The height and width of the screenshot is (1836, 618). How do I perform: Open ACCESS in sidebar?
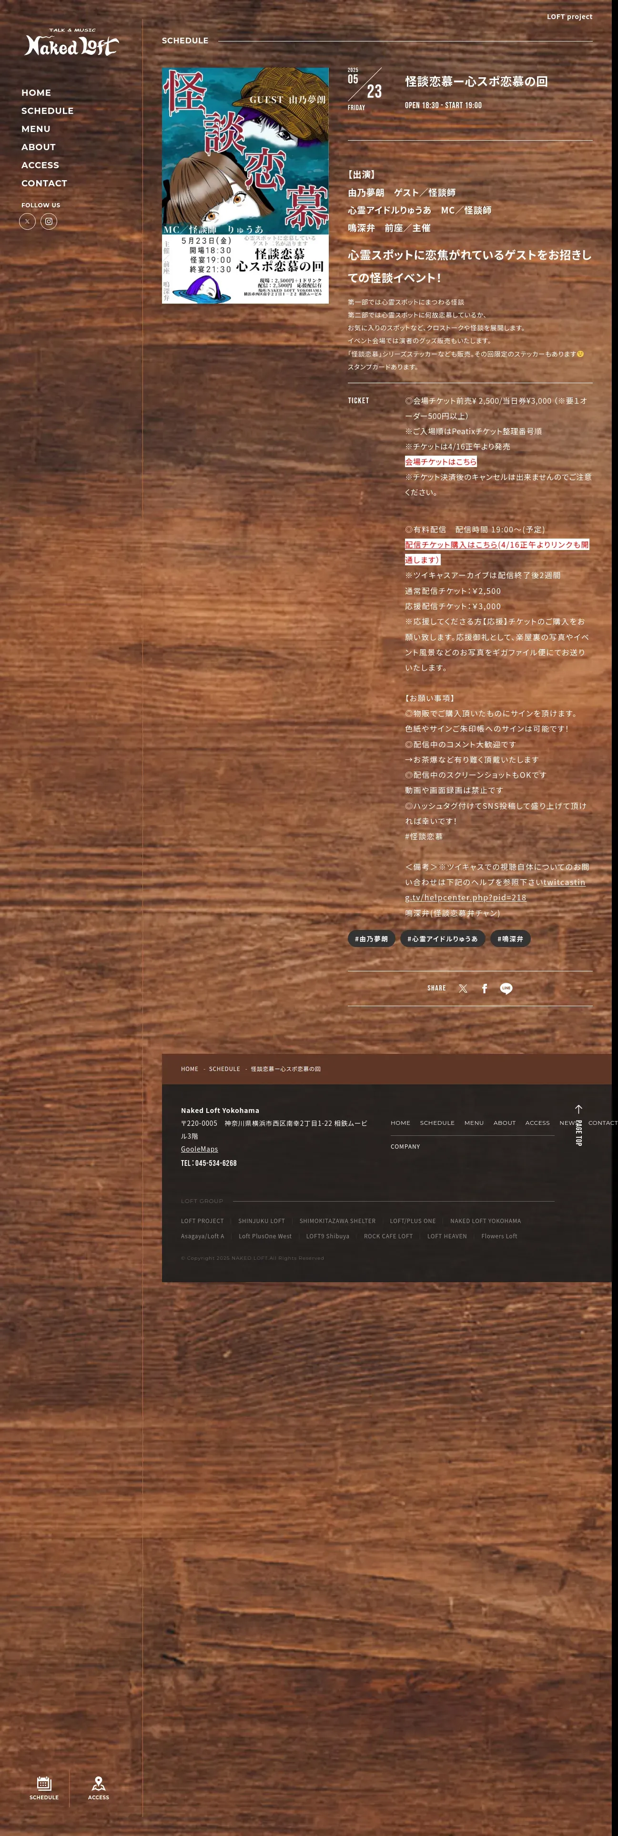tap(40, 164)
